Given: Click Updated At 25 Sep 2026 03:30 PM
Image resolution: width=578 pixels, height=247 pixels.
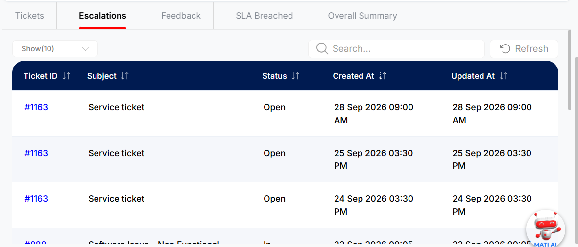Looking at the screenshot, I should pyautogui.click(x=492, y=159).
